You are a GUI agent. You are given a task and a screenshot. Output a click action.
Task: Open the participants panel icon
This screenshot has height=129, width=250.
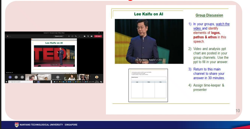point(69,36)
